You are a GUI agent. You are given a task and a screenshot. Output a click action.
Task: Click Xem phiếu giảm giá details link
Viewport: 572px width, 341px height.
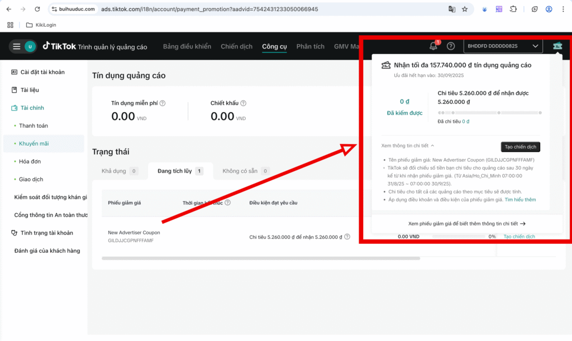click(x=467, y=224)
